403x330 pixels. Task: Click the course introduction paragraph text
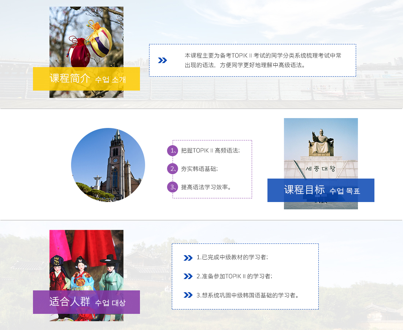pos(263,60)
